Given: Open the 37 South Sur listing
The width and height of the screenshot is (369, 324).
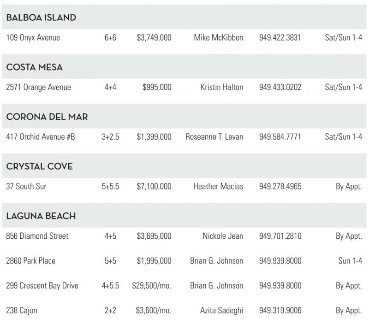Looking at the screenshot, I should click(26, 187).
